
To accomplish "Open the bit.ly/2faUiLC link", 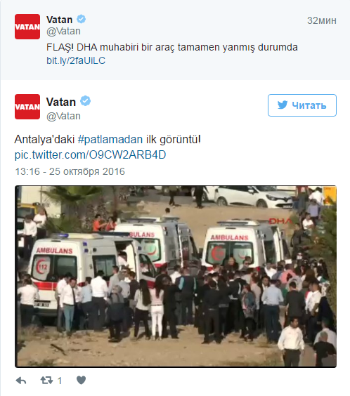I will coord(76,60).
